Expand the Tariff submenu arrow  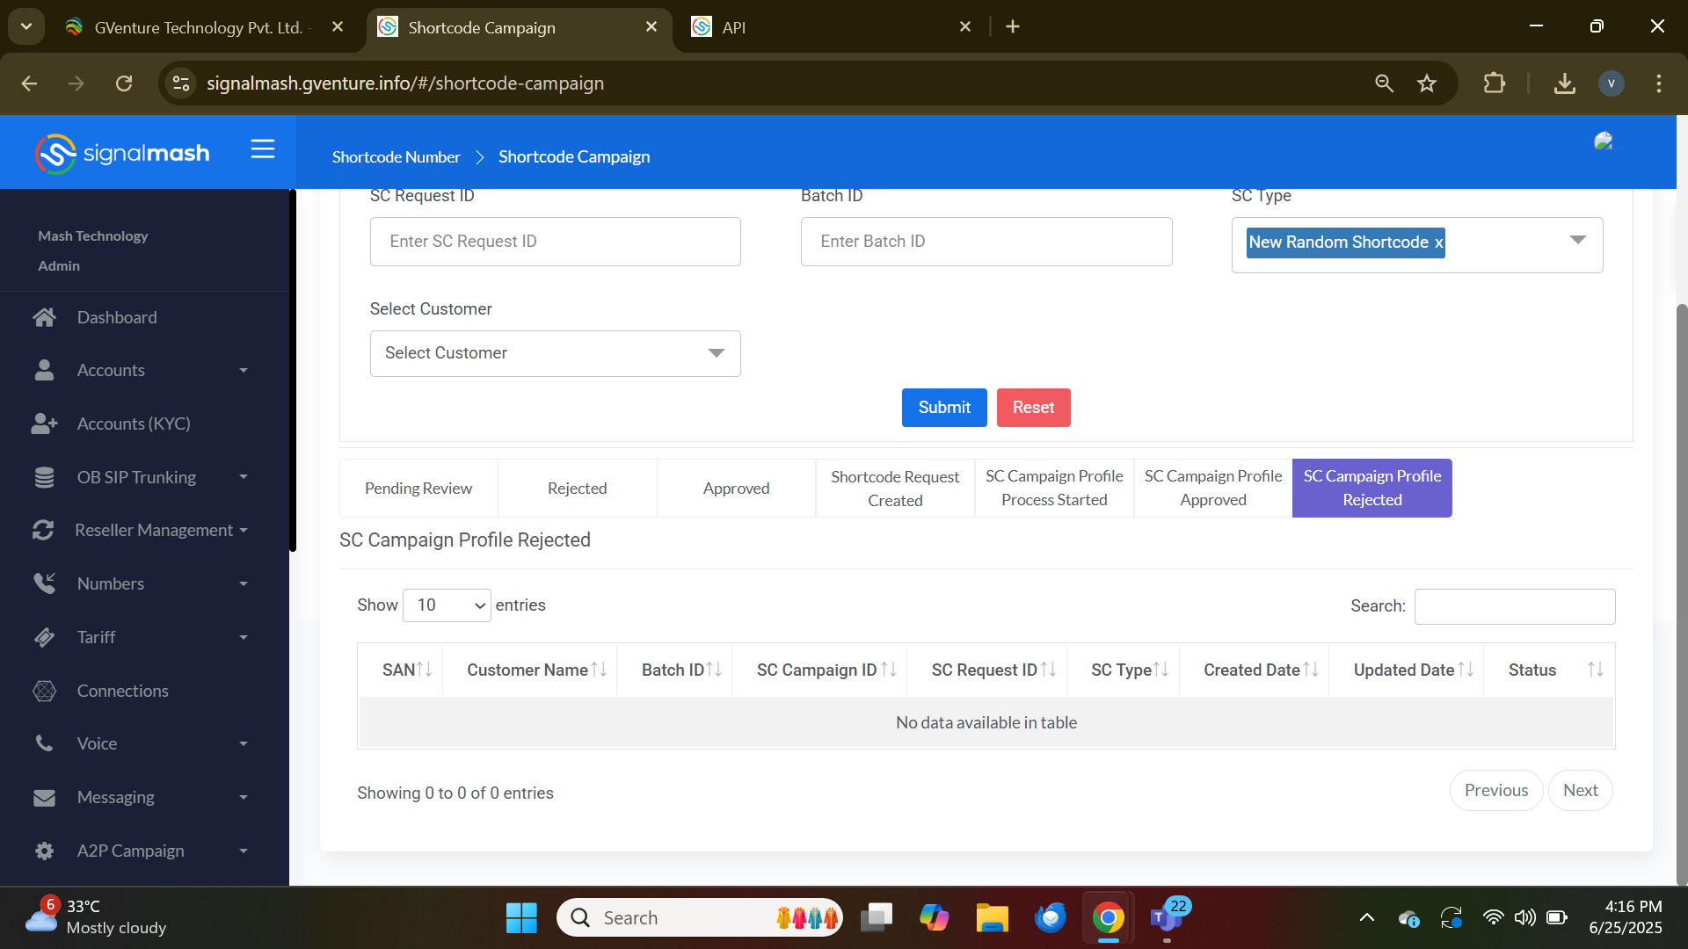coord(244,638)
